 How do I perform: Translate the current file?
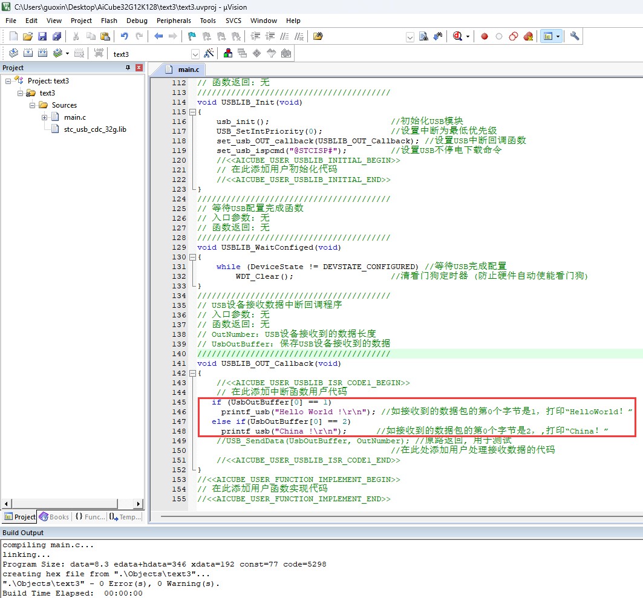coord(13,53)
